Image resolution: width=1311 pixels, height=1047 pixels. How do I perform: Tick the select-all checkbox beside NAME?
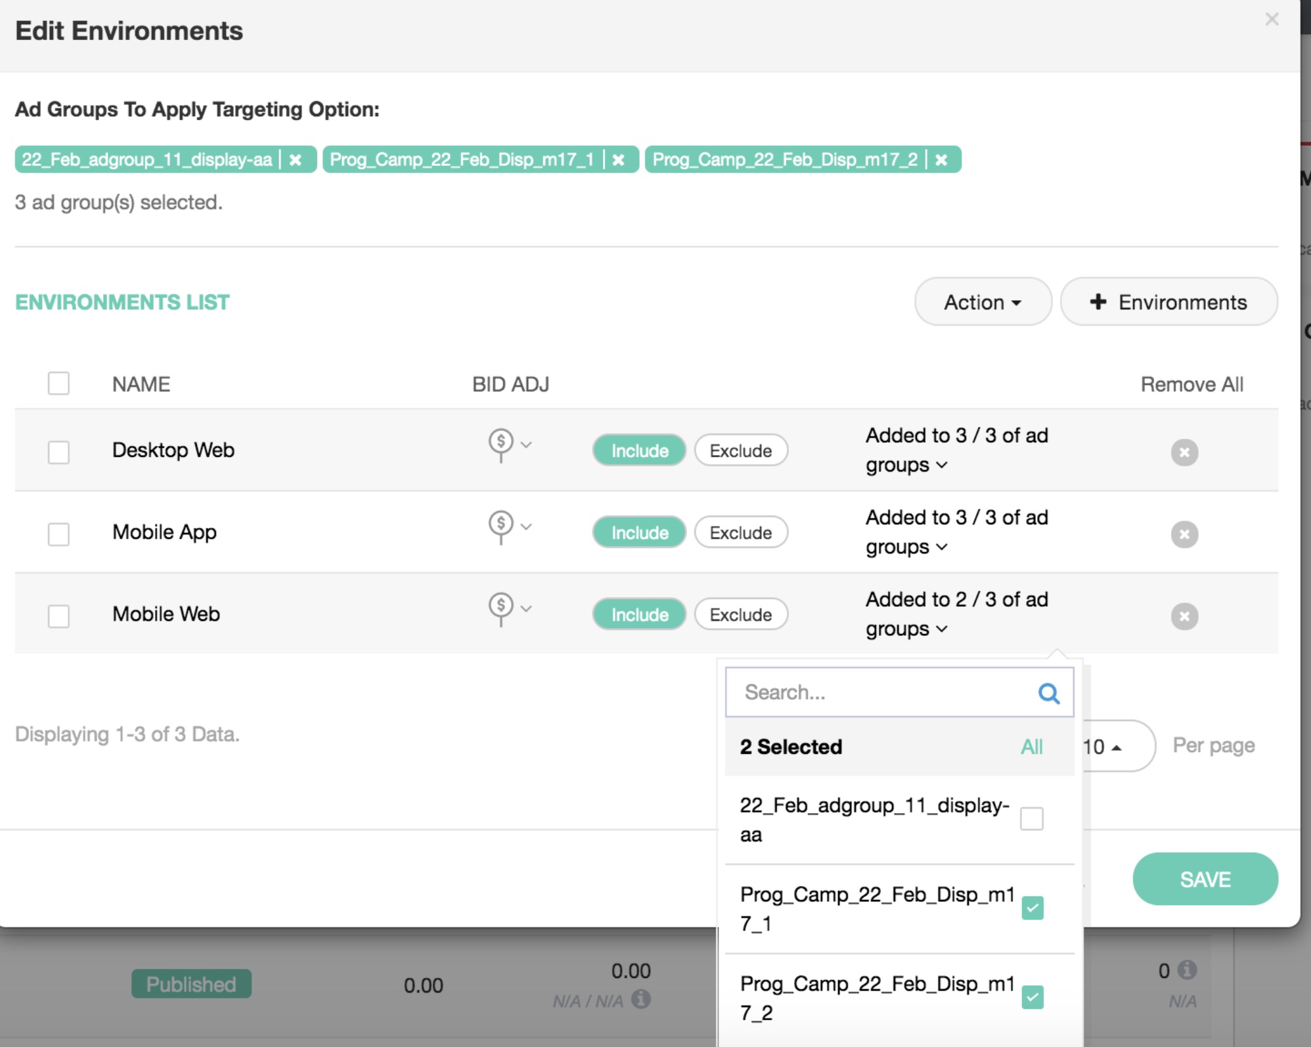pos(58,383)
